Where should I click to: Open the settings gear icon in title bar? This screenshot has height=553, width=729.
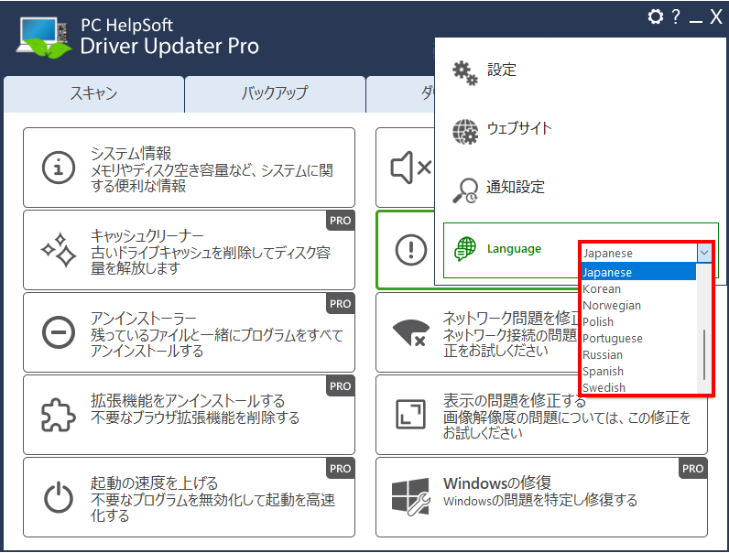point(655,17)
